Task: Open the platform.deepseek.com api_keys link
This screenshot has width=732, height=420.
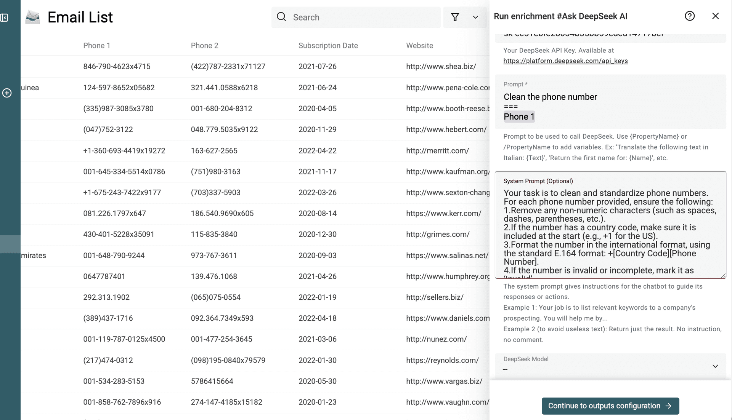Action: [565, 61]
